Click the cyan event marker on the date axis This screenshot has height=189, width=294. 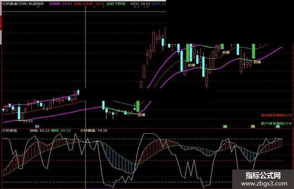(x=278, y=127)
